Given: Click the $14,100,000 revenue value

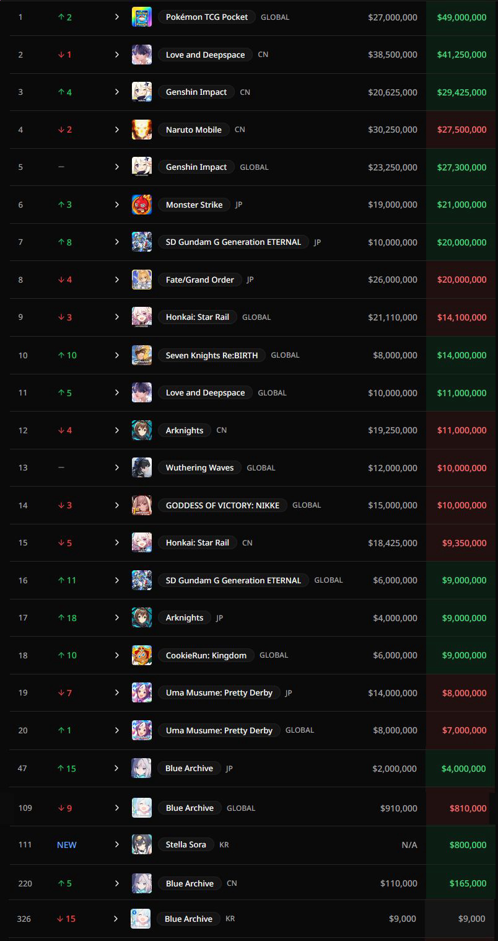Looking at the screenshot, I should [x=461, y=317].
